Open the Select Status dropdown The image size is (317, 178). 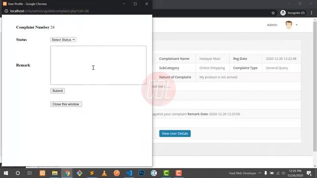[x=63, y=40]
